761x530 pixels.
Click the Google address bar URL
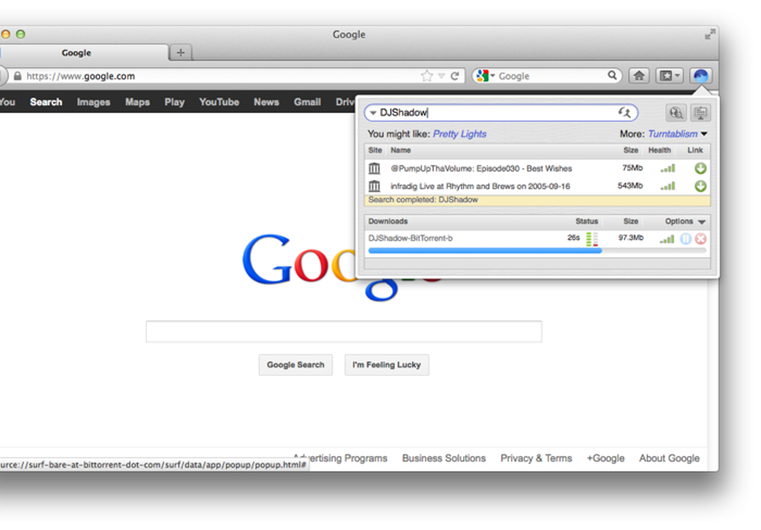click(x=81, y=76)
